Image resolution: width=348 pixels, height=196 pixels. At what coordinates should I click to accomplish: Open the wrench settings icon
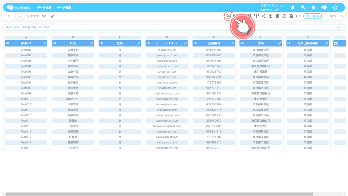click(303, 8)
